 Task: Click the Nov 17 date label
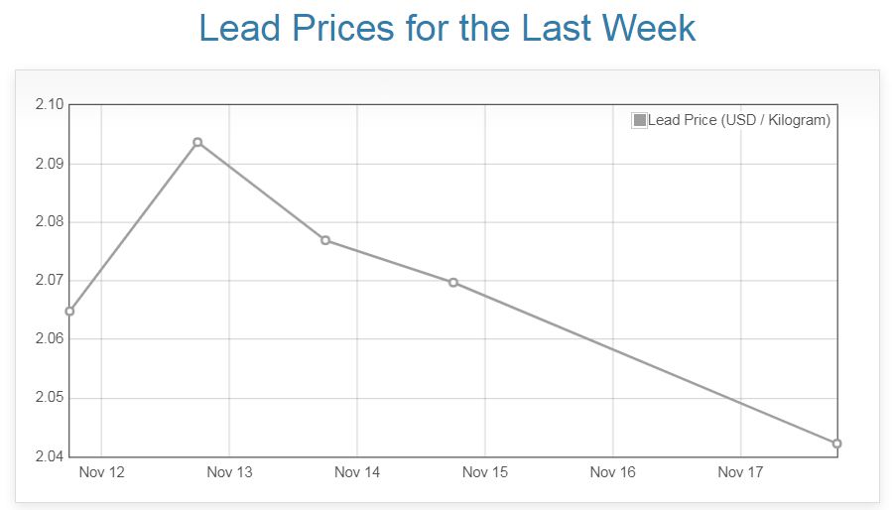tap(740, 472)
